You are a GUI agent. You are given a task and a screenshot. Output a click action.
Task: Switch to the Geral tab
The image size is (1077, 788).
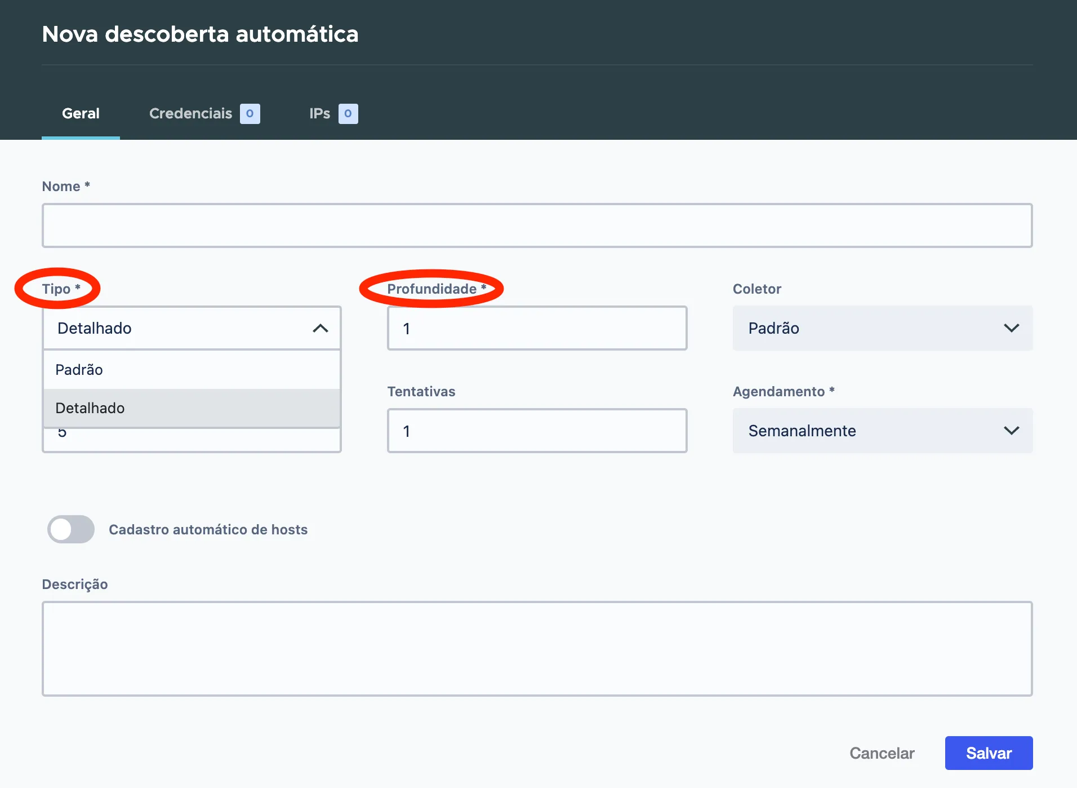81,113
